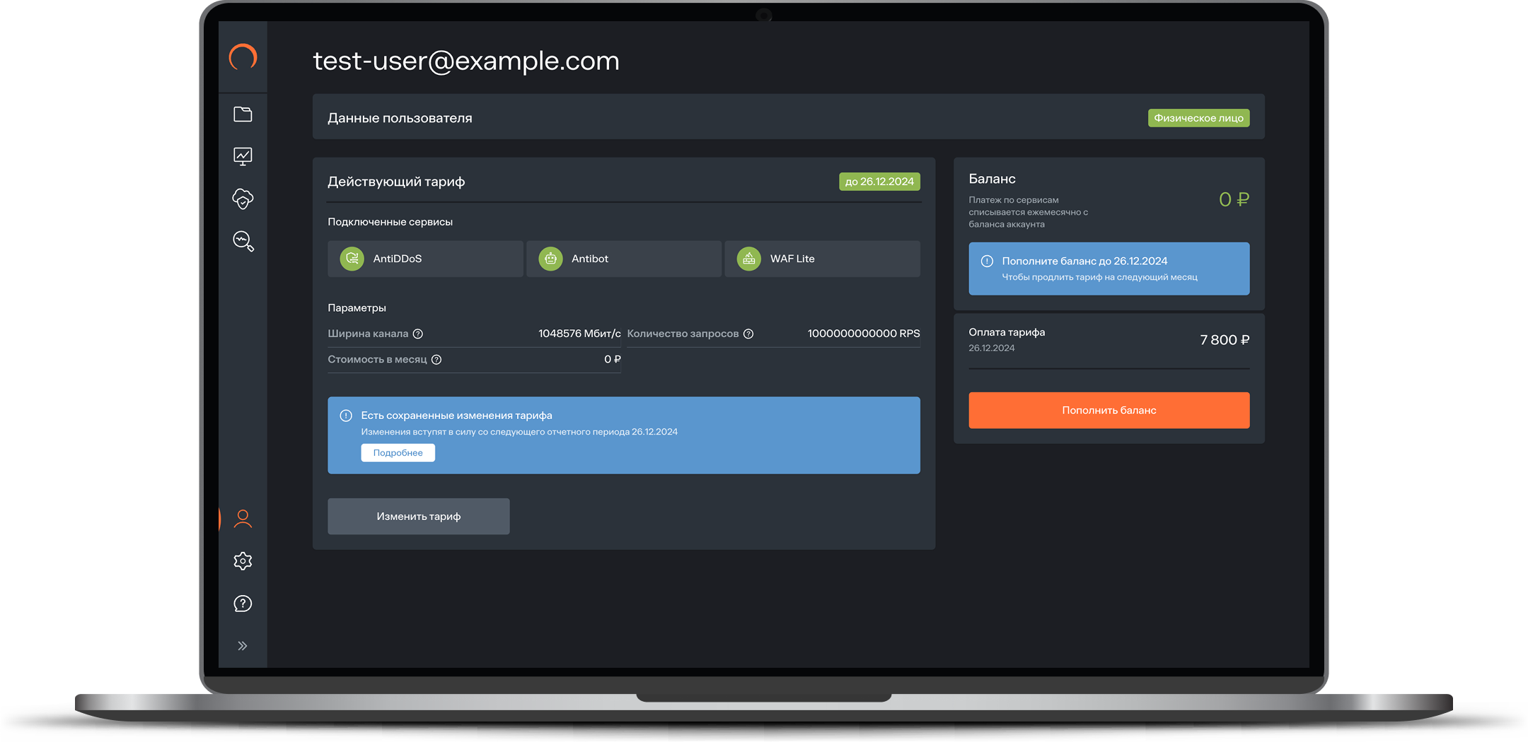Click the orange logo icon in sidebar
Screen dimensions: 1528x742
pyautogui.click(x=243, y=57)
